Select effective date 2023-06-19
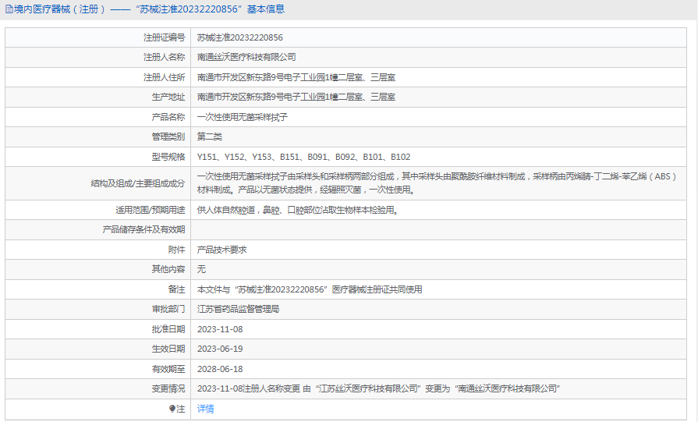Viewport: 698px width, 422px height. 220,349
